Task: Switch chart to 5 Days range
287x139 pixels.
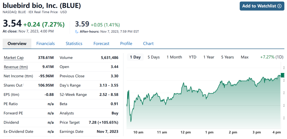Action: tap(154, 57)
